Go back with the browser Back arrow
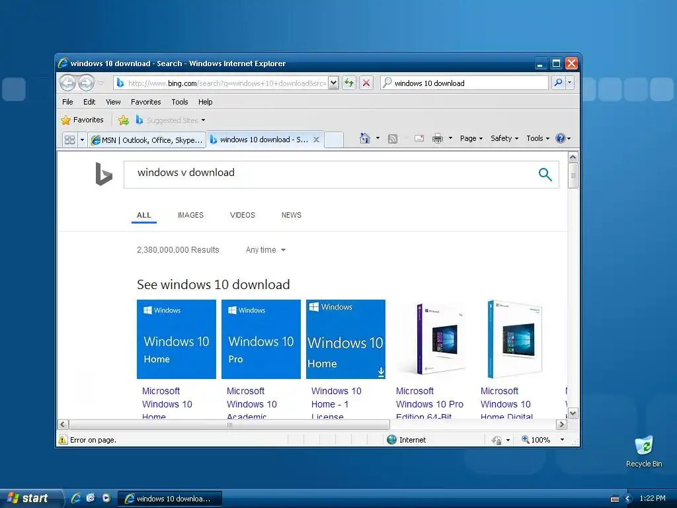Viewport: 677px width, 508px height. (x=68, y=83)
